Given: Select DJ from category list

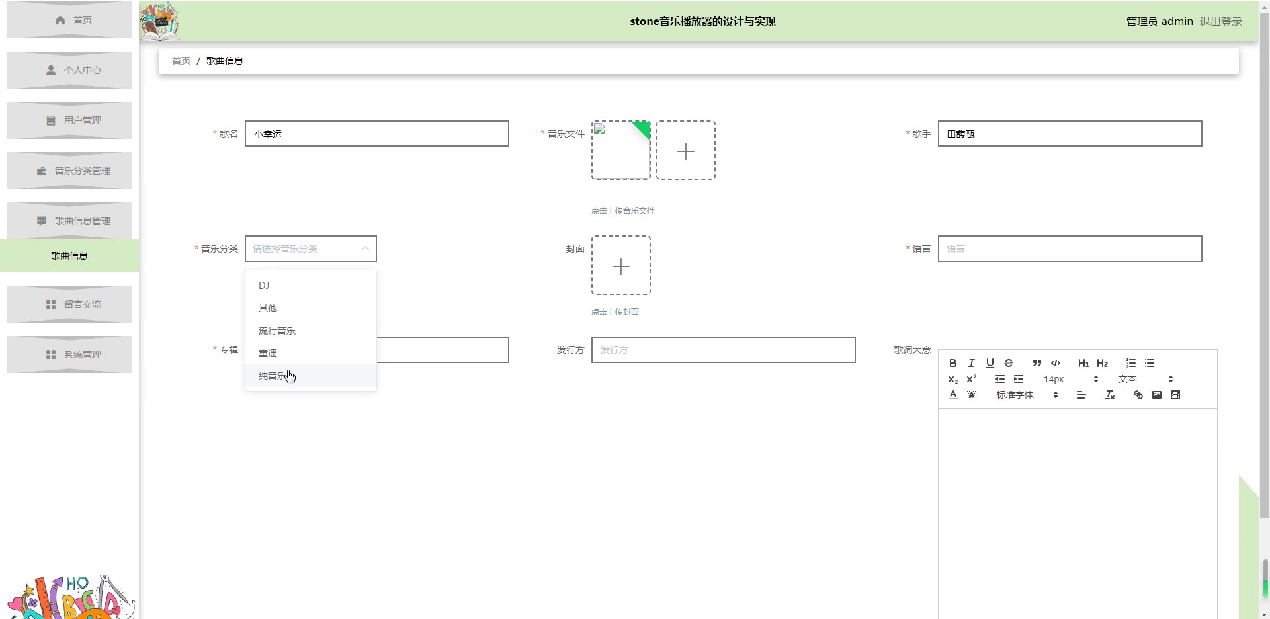Looking at the screenshot, I should click(x=311, y=286).
